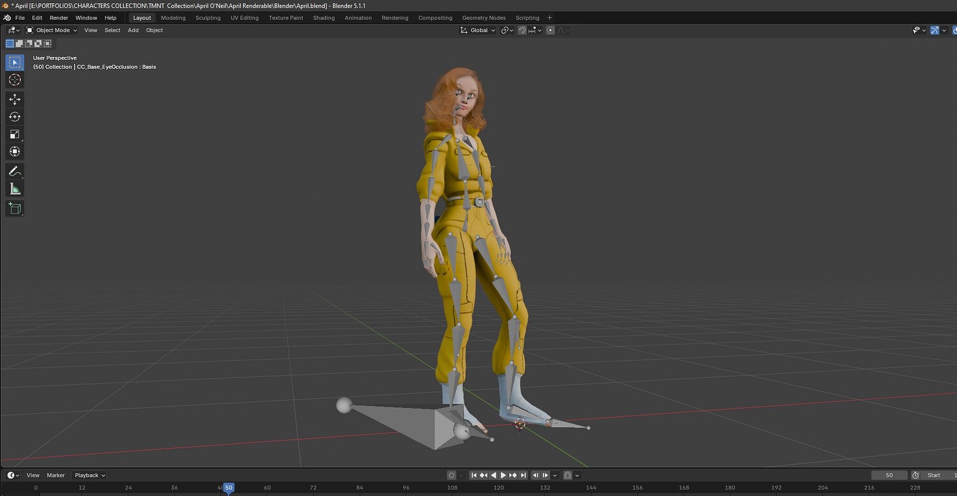Image resolution: width=957 pixels, height=496 pixels.
Task: Open the File menu
Action: point(20,18)
